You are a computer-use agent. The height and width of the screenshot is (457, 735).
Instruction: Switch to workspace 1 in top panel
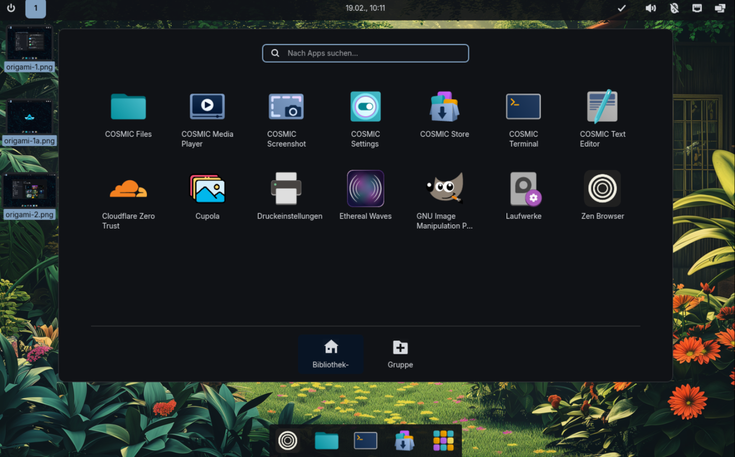click(36, 8)
